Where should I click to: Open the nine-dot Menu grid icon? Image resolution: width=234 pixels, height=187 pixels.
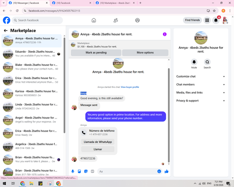207,20
